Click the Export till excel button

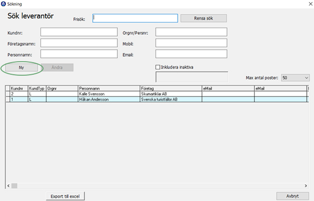pos(65,196)
